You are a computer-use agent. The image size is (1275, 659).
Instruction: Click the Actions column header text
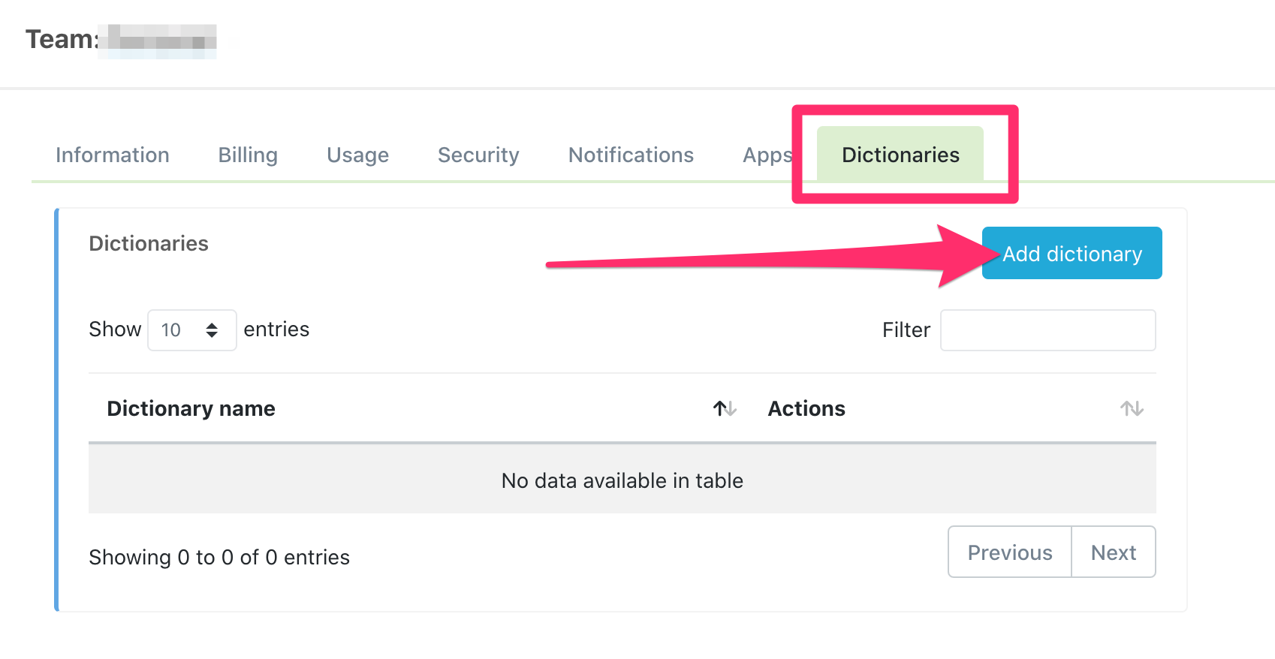tap(806, 408)
